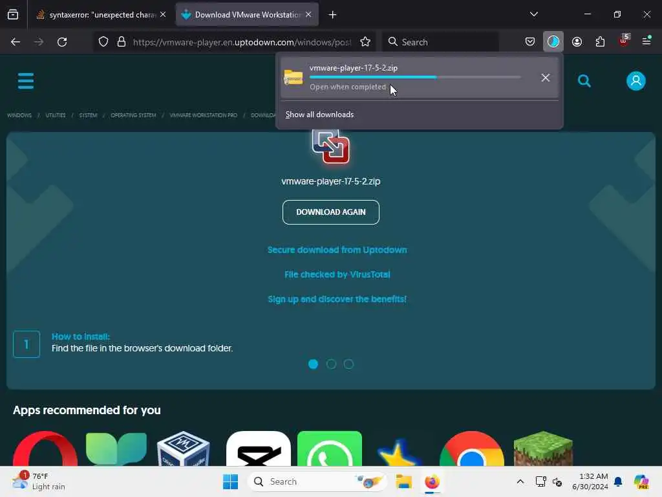The image size is (662, 497).
Task: Click the DOWNLOAD AGAIN button
Action: coord(330,212)
